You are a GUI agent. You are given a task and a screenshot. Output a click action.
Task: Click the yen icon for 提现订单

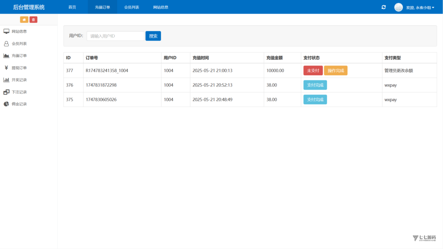point(6,68)
